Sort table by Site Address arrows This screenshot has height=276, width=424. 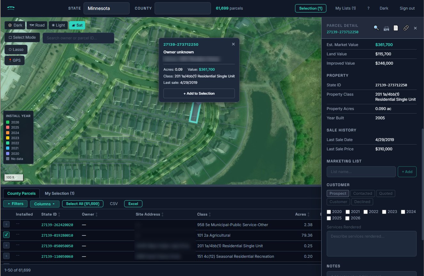coord(163,214)
